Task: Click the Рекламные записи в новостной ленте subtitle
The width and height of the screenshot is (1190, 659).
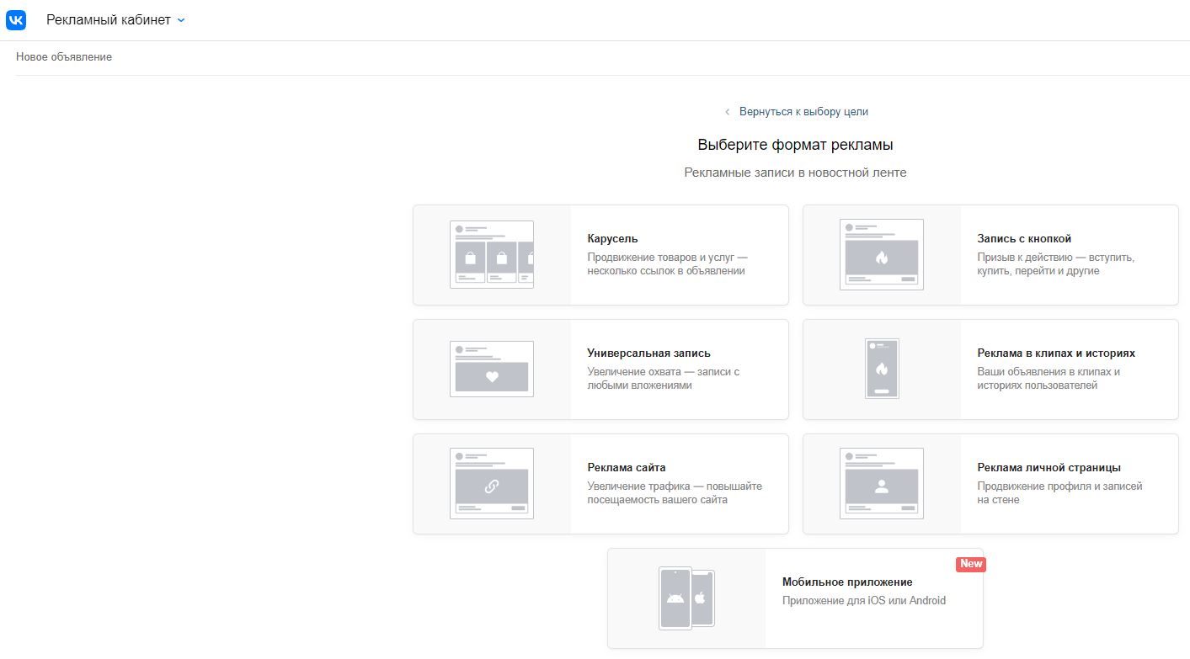Action: pyautogui.click(x=795, y=173)
